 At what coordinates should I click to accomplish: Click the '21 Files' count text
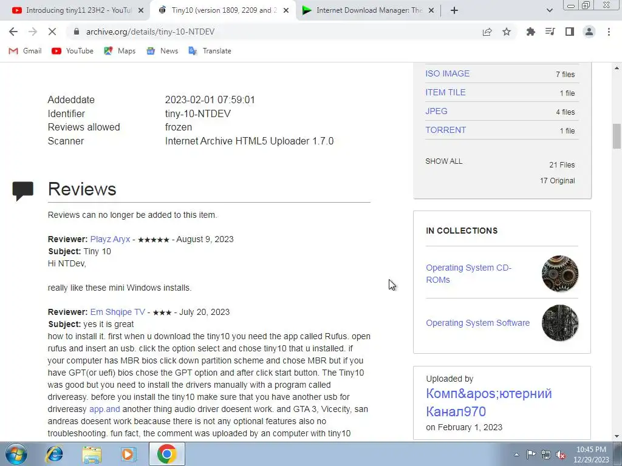562,165
